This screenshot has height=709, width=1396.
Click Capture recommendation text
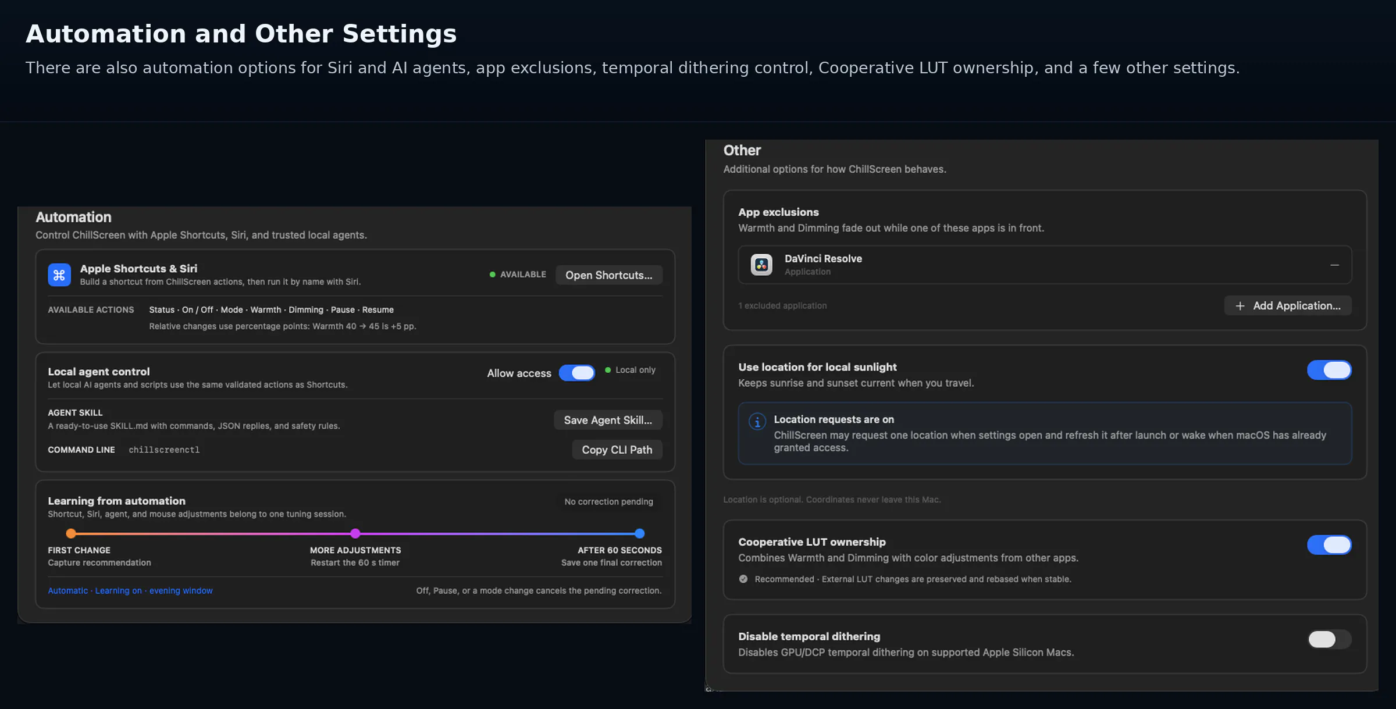pyautogui.click(x=99, y=563)
